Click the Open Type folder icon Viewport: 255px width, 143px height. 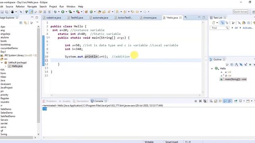[99, 12]
